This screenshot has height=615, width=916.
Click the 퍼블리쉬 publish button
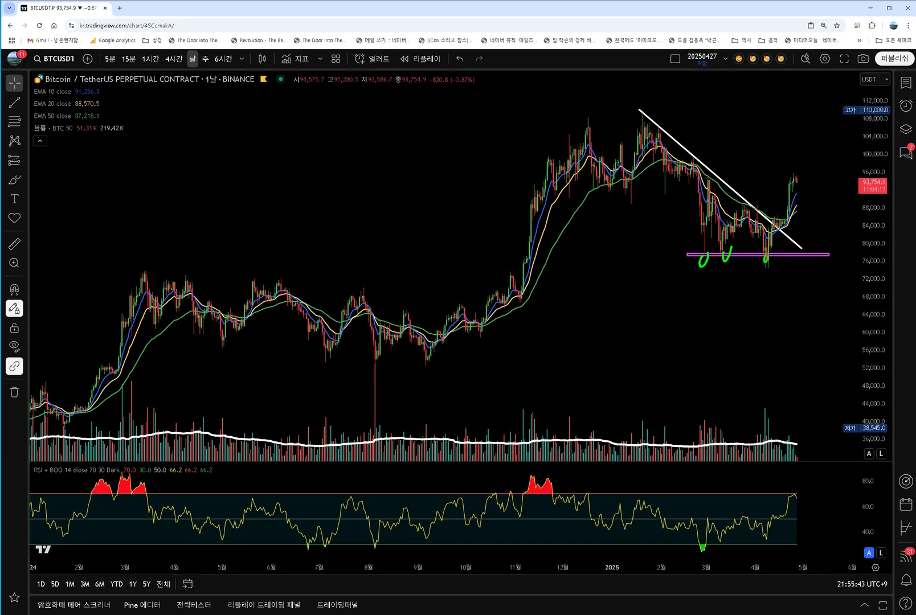coord(894,59)
